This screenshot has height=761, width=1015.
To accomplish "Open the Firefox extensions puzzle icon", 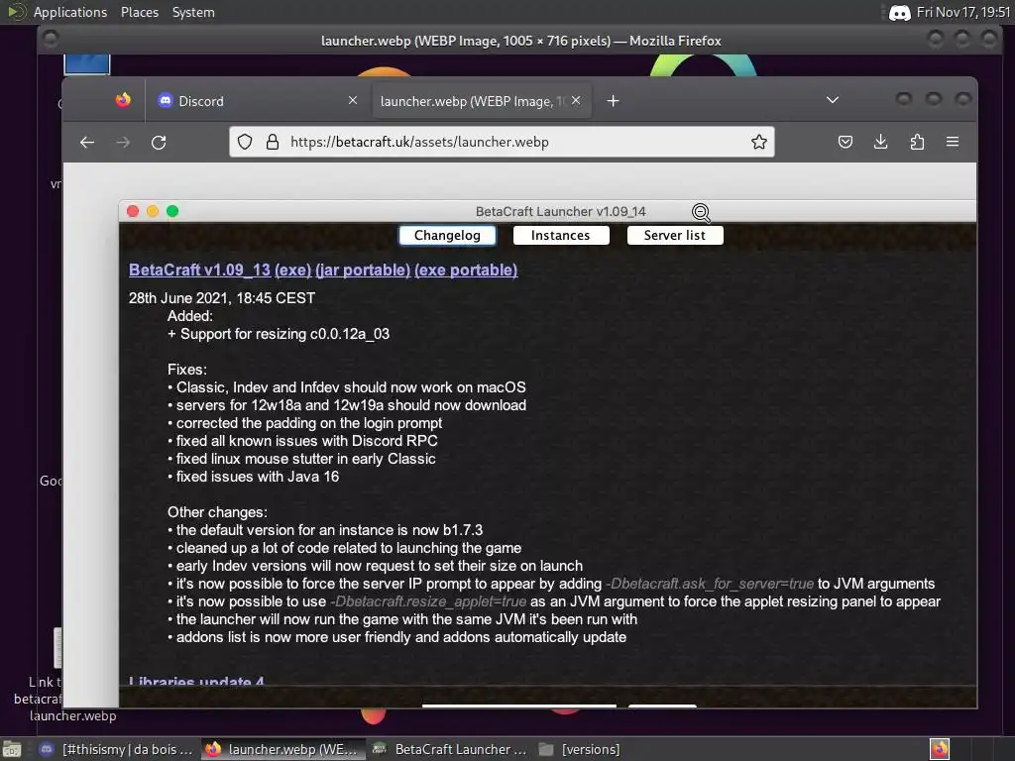I will [x=917, y=142].
